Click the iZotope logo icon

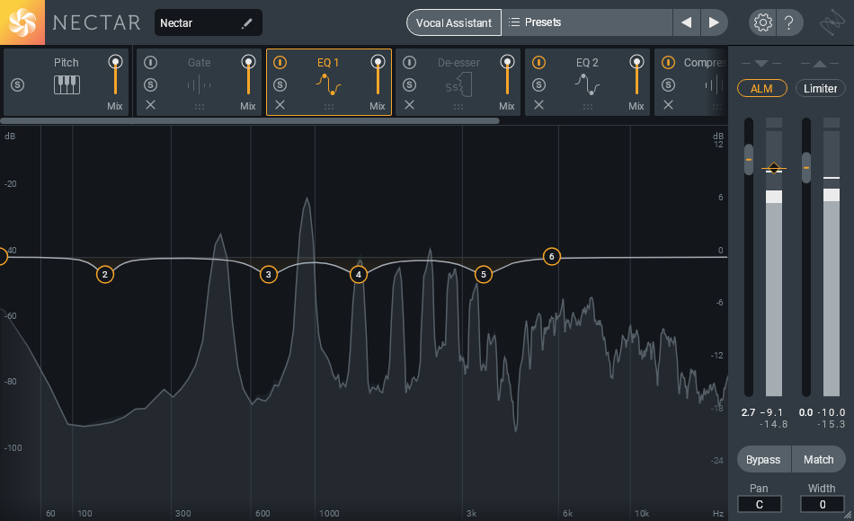coord(832,22)
